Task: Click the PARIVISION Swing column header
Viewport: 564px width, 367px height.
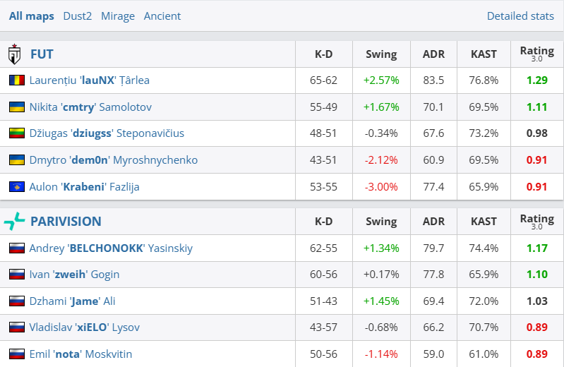Action: [x=381, y=222]
